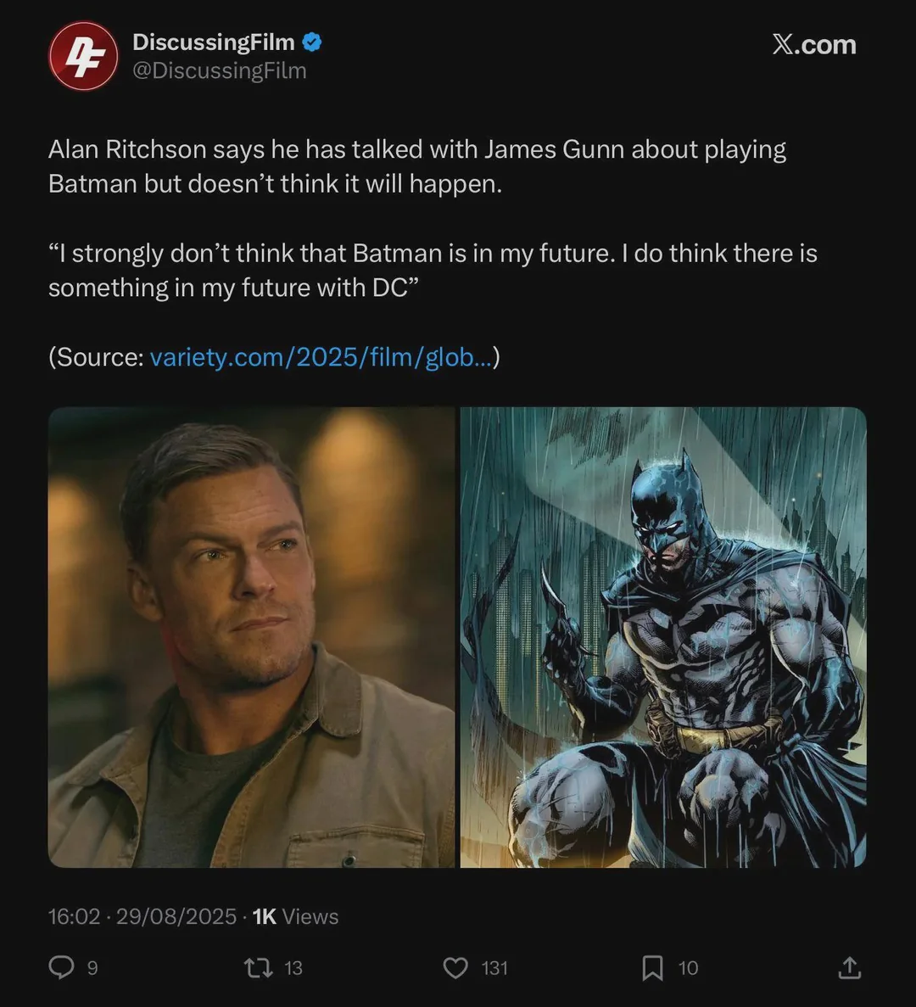This screenshot has width=916, height=1007.
Task: Open the share upload icon
Action: pos(849,967)
